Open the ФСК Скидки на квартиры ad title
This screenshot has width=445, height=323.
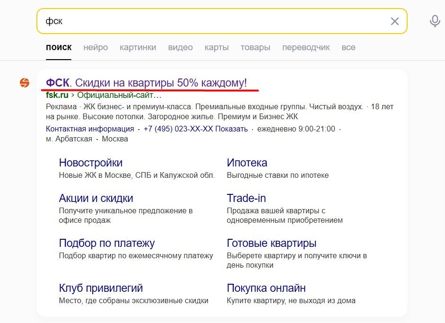[147, 83]
